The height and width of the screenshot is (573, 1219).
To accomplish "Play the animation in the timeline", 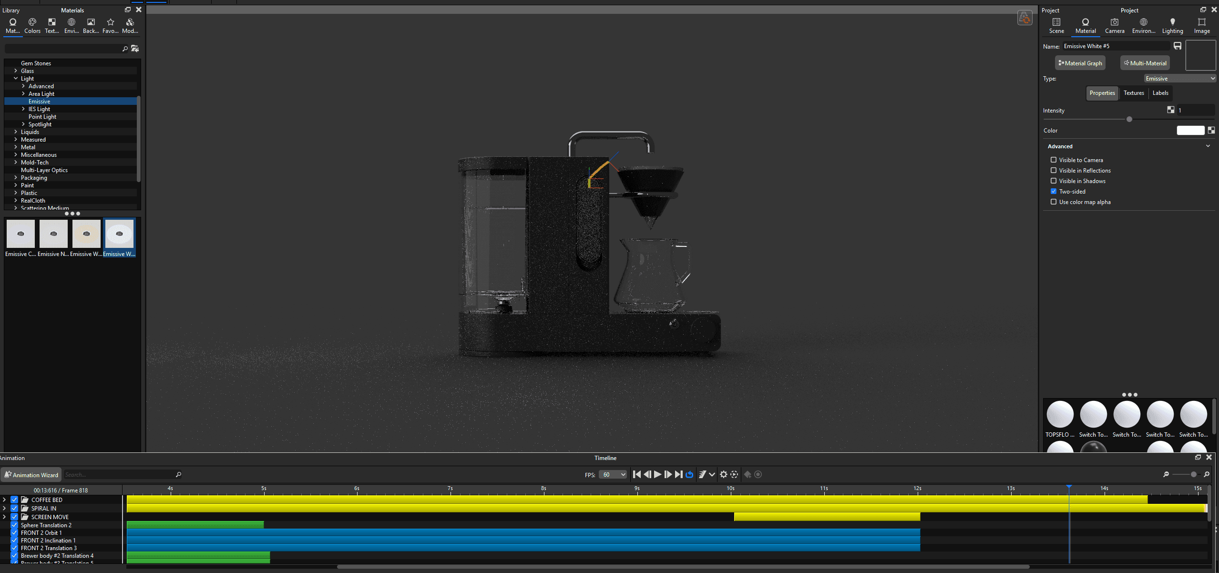I will 657,474.
